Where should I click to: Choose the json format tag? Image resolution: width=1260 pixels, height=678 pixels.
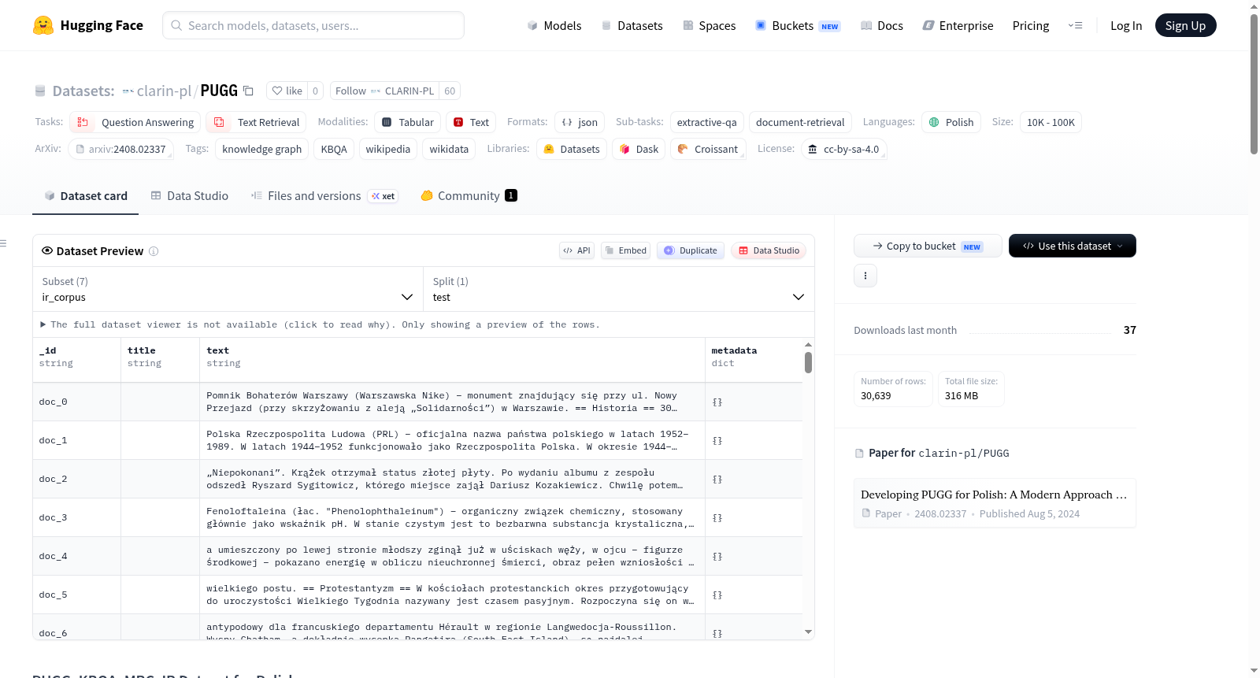[x=580, y=122]
